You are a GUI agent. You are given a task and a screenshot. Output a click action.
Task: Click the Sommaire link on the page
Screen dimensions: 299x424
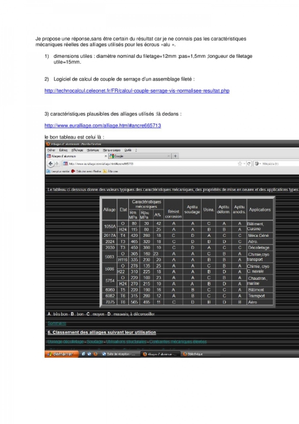57,323
